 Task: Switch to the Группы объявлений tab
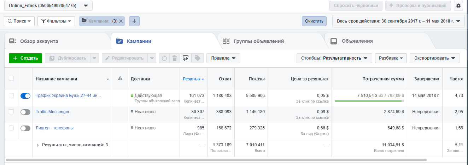tap(258, 41)
